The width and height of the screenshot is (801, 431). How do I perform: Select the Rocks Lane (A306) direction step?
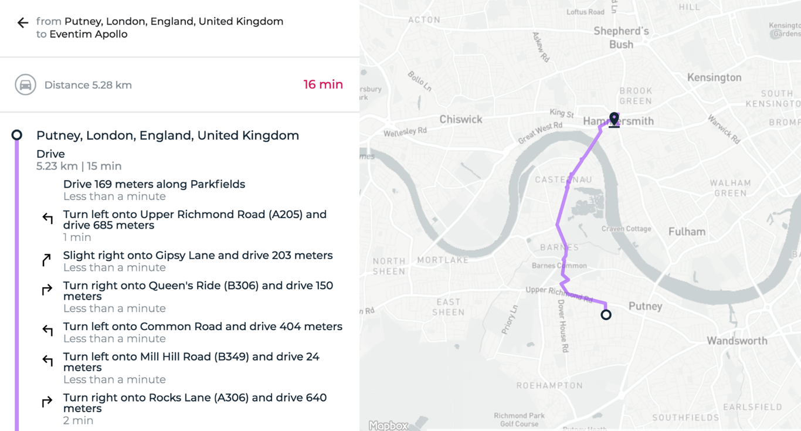click(x=195, y=403)
